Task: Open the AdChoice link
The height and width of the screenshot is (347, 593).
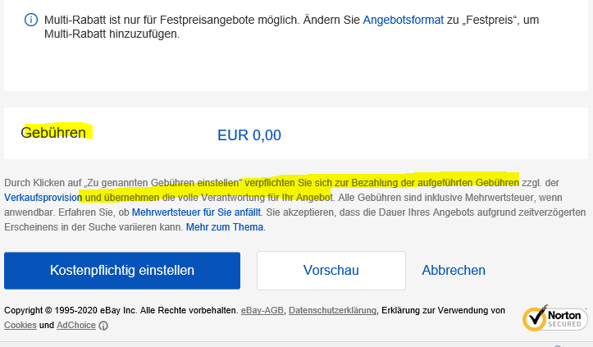Action: [x=75, y=325]
